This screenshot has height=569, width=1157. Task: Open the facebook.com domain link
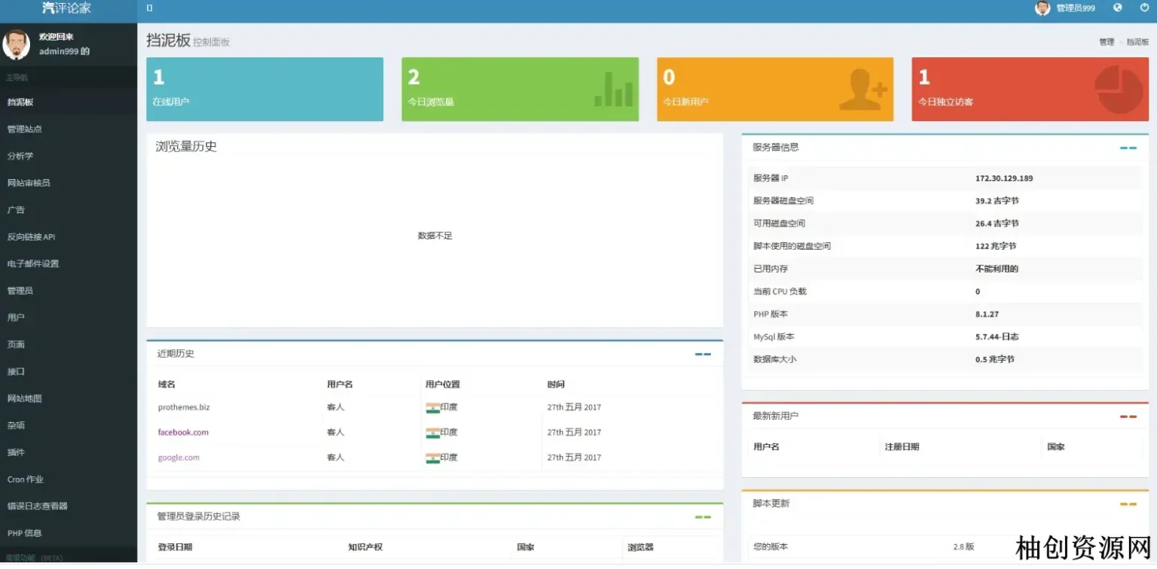pyautogui.click(x=183, y=433)
